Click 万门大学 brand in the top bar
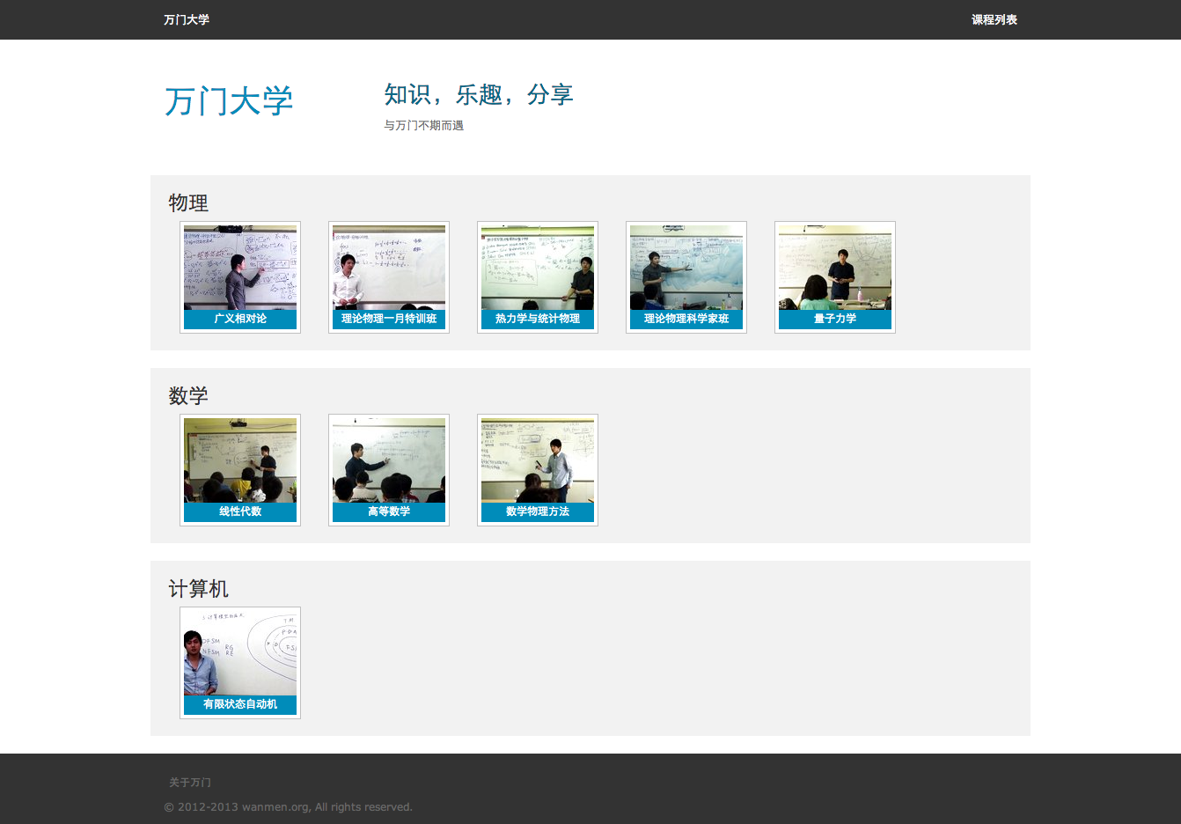 point(187,19)
